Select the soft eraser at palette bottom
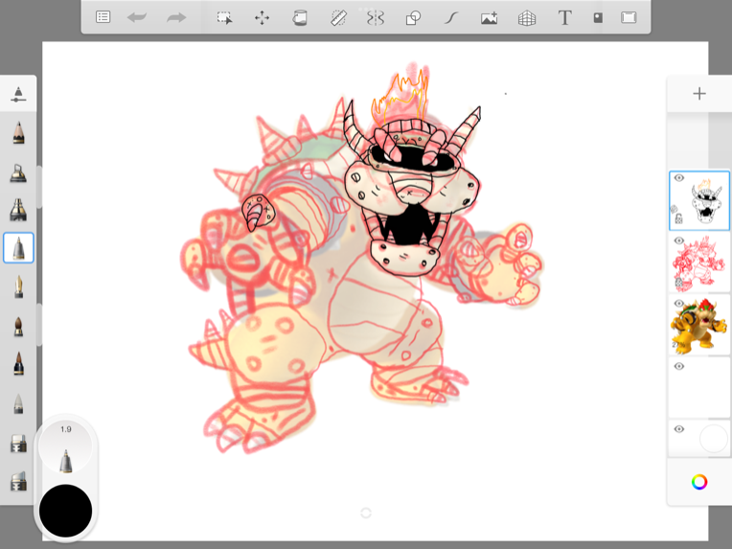The image size is (732, 549). [18, 481]
